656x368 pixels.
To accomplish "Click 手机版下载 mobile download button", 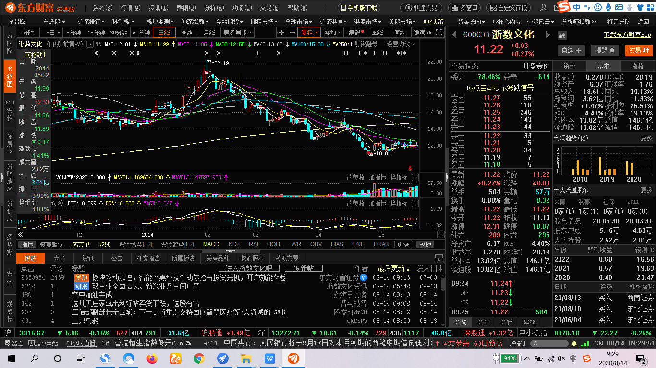I will click(x=359, y=8).
